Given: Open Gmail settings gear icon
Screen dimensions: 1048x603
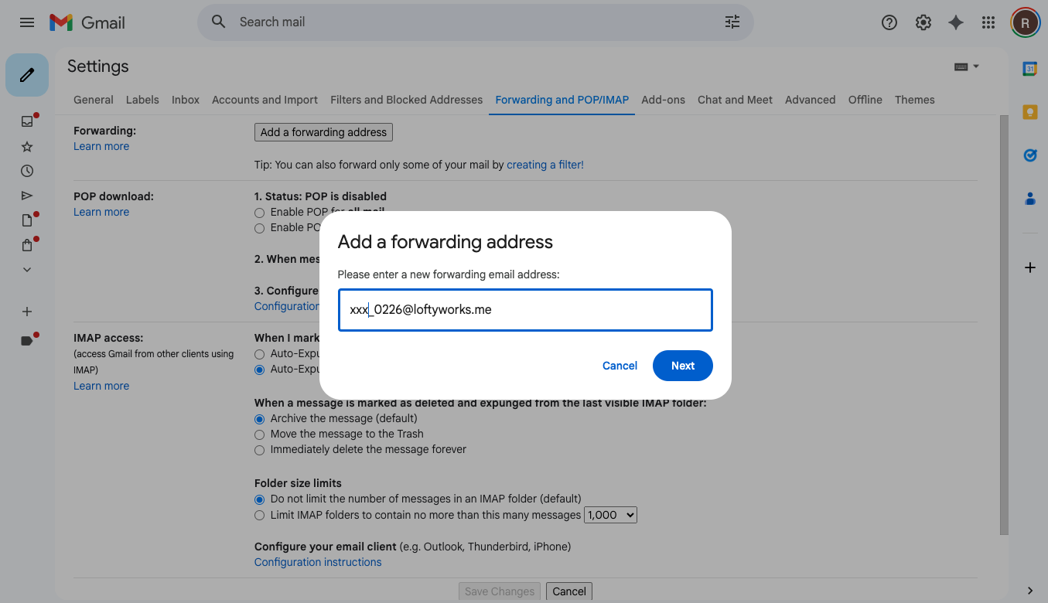Looking at the screenshot, I should tap(923, 22).
